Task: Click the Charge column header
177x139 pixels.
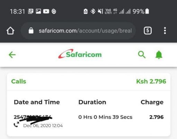Action: [152, 102]
